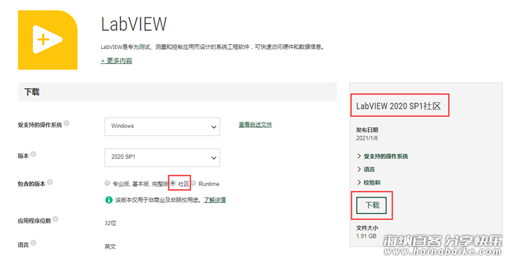
Task: Click info icon beside 版本 label
Action: pyautogui.click(x=33, y=154)
